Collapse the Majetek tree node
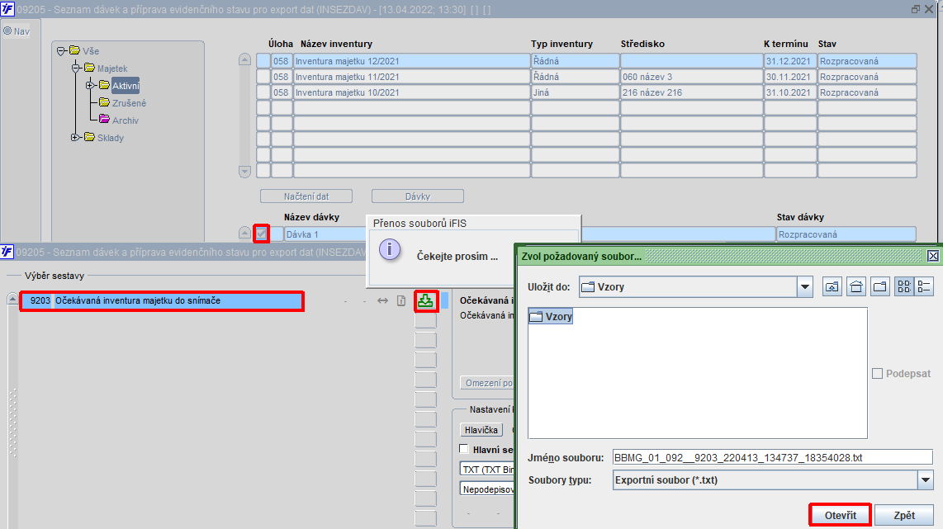The image size is (943, 529). point(76,68)
